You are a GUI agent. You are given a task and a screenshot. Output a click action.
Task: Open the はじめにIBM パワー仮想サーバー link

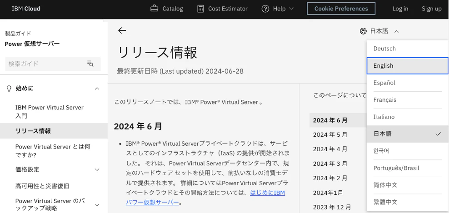click(205, 198)
